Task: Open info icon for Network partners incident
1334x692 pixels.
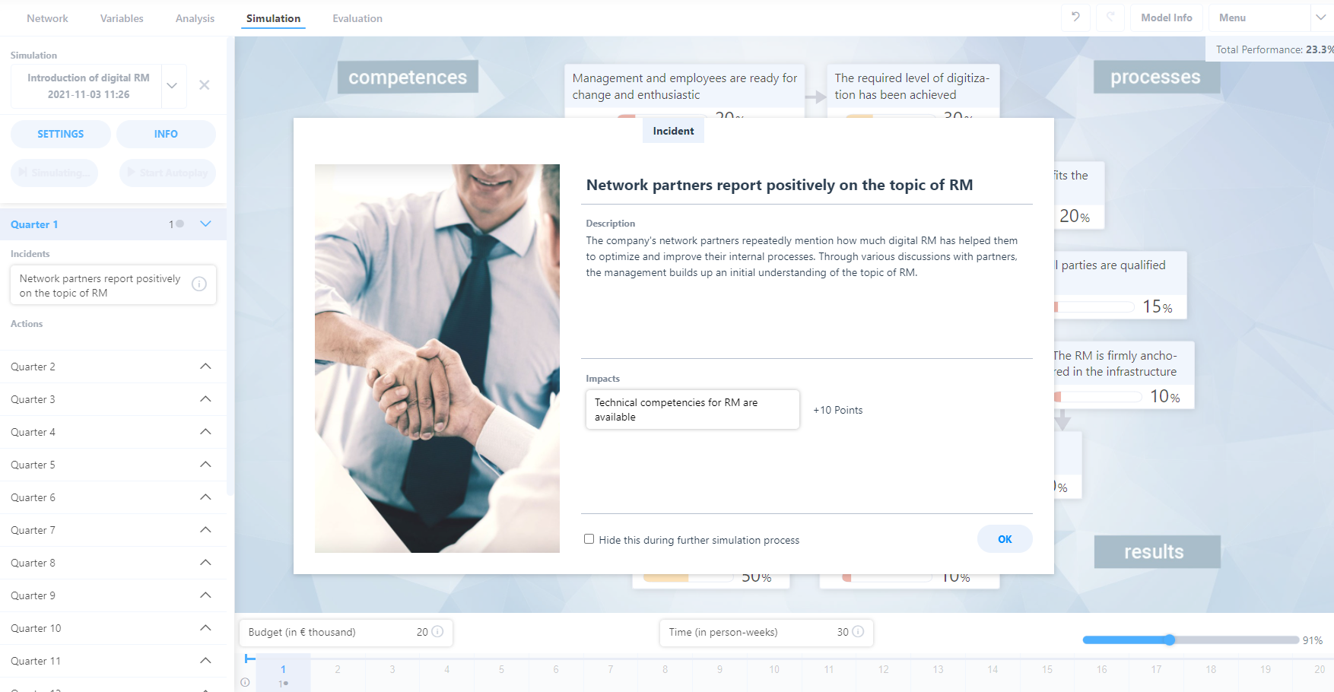Action: pos(199,284)
